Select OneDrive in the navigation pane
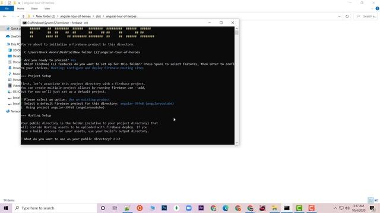 [13, 37]
